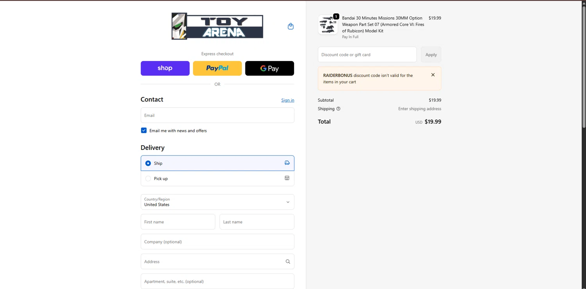Select the Pick up radio option

point(148,178)
